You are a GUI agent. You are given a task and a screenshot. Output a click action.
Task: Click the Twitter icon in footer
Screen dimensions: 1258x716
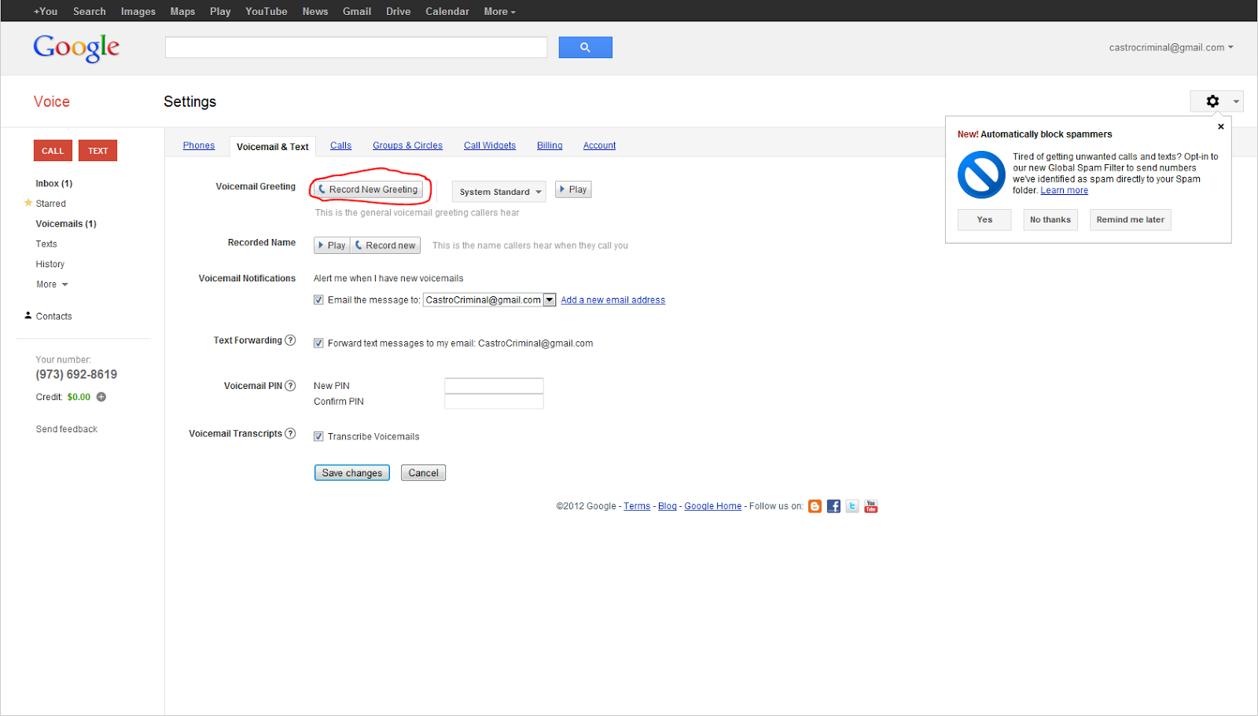tap(852, 506)
